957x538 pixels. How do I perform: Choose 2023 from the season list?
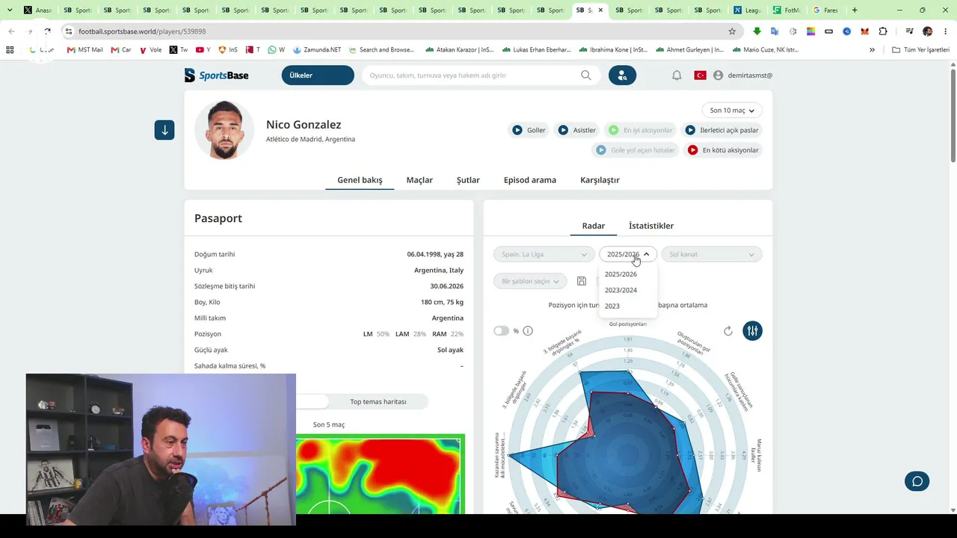coord(612,306)
